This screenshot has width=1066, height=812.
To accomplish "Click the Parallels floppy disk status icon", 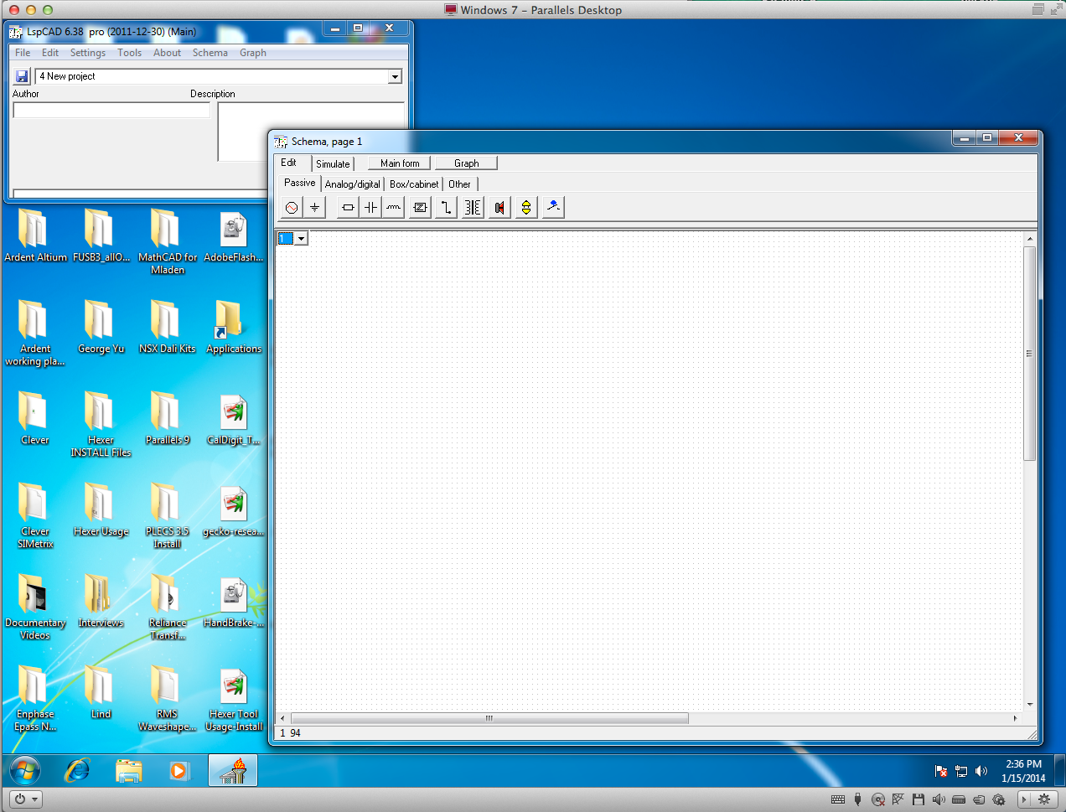I will coord(919,799).
